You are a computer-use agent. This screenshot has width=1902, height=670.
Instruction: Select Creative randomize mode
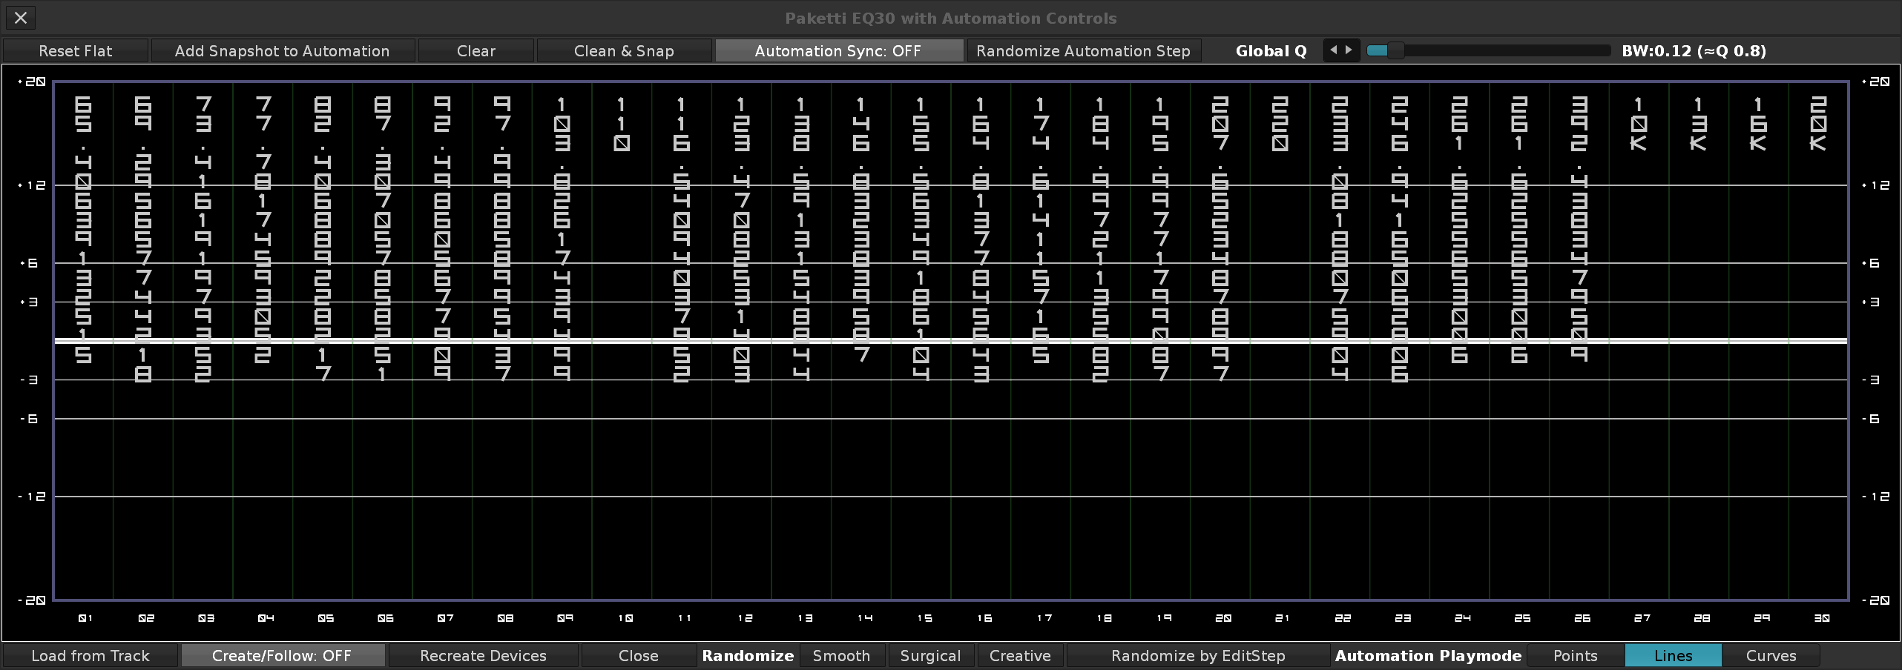click(1021, 656)
